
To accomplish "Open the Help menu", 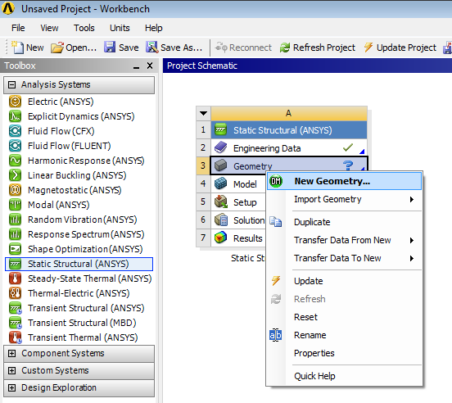I will click(x=154, y=28).
